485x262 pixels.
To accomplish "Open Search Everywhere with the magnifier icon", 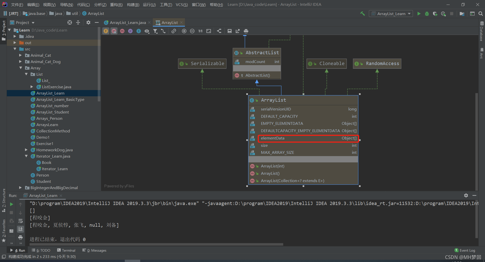I will [481, 14].
